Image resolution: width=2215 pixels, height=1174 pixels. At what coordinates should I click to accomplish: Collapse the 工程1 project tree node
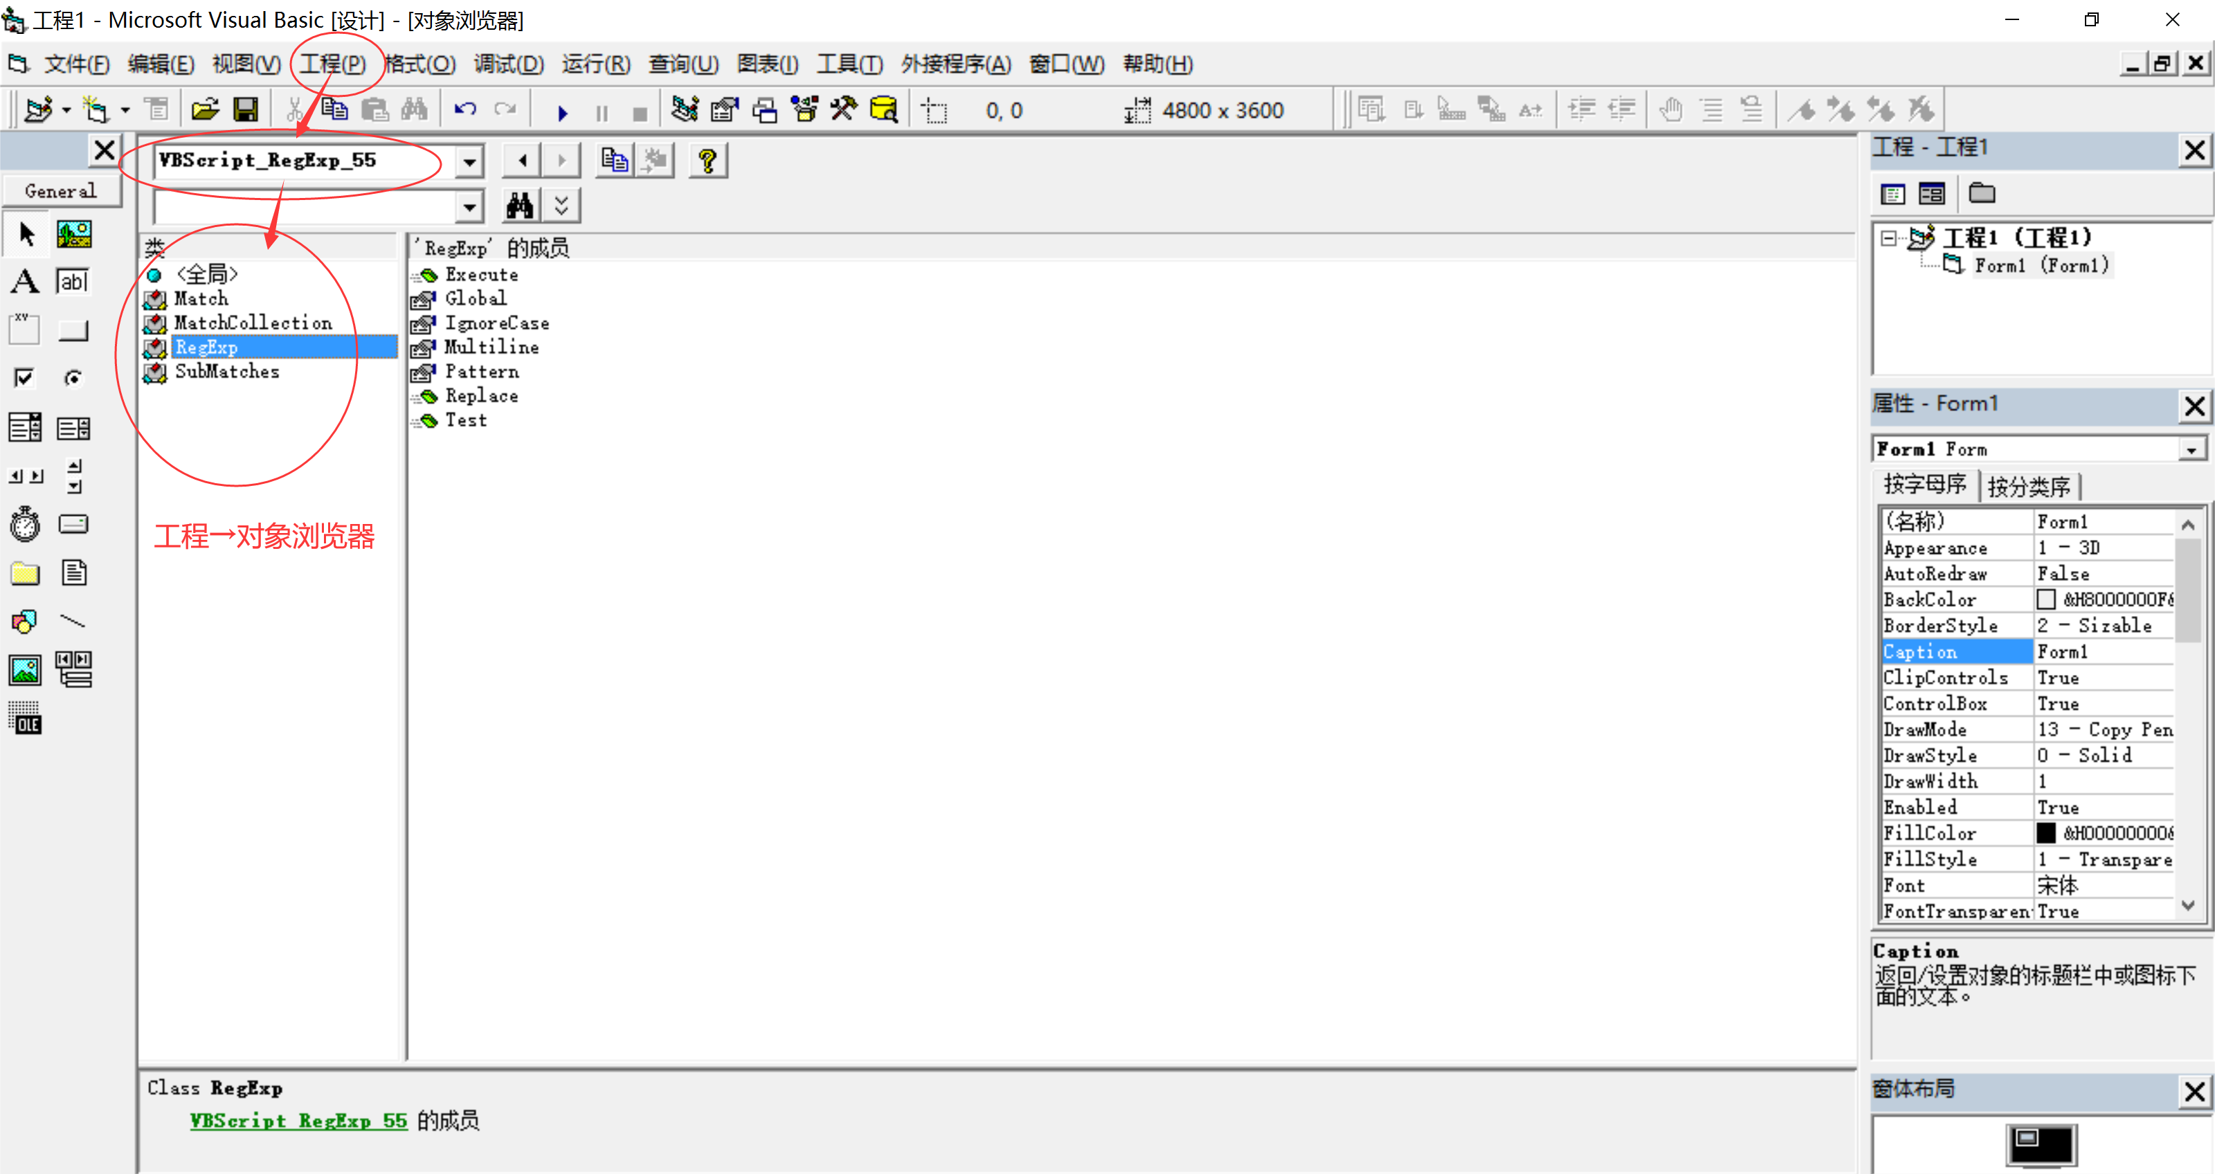tap(1888, 238)
